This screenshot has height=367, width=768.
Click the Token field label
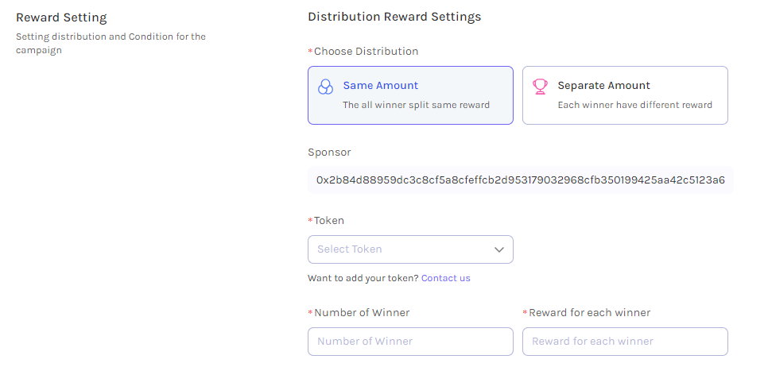[329, 221]
